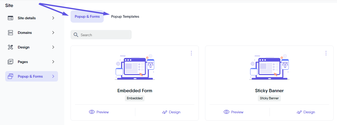337x125 pixels.
Task: Switch to the Popup Templates tab
Action: [125, 17]
